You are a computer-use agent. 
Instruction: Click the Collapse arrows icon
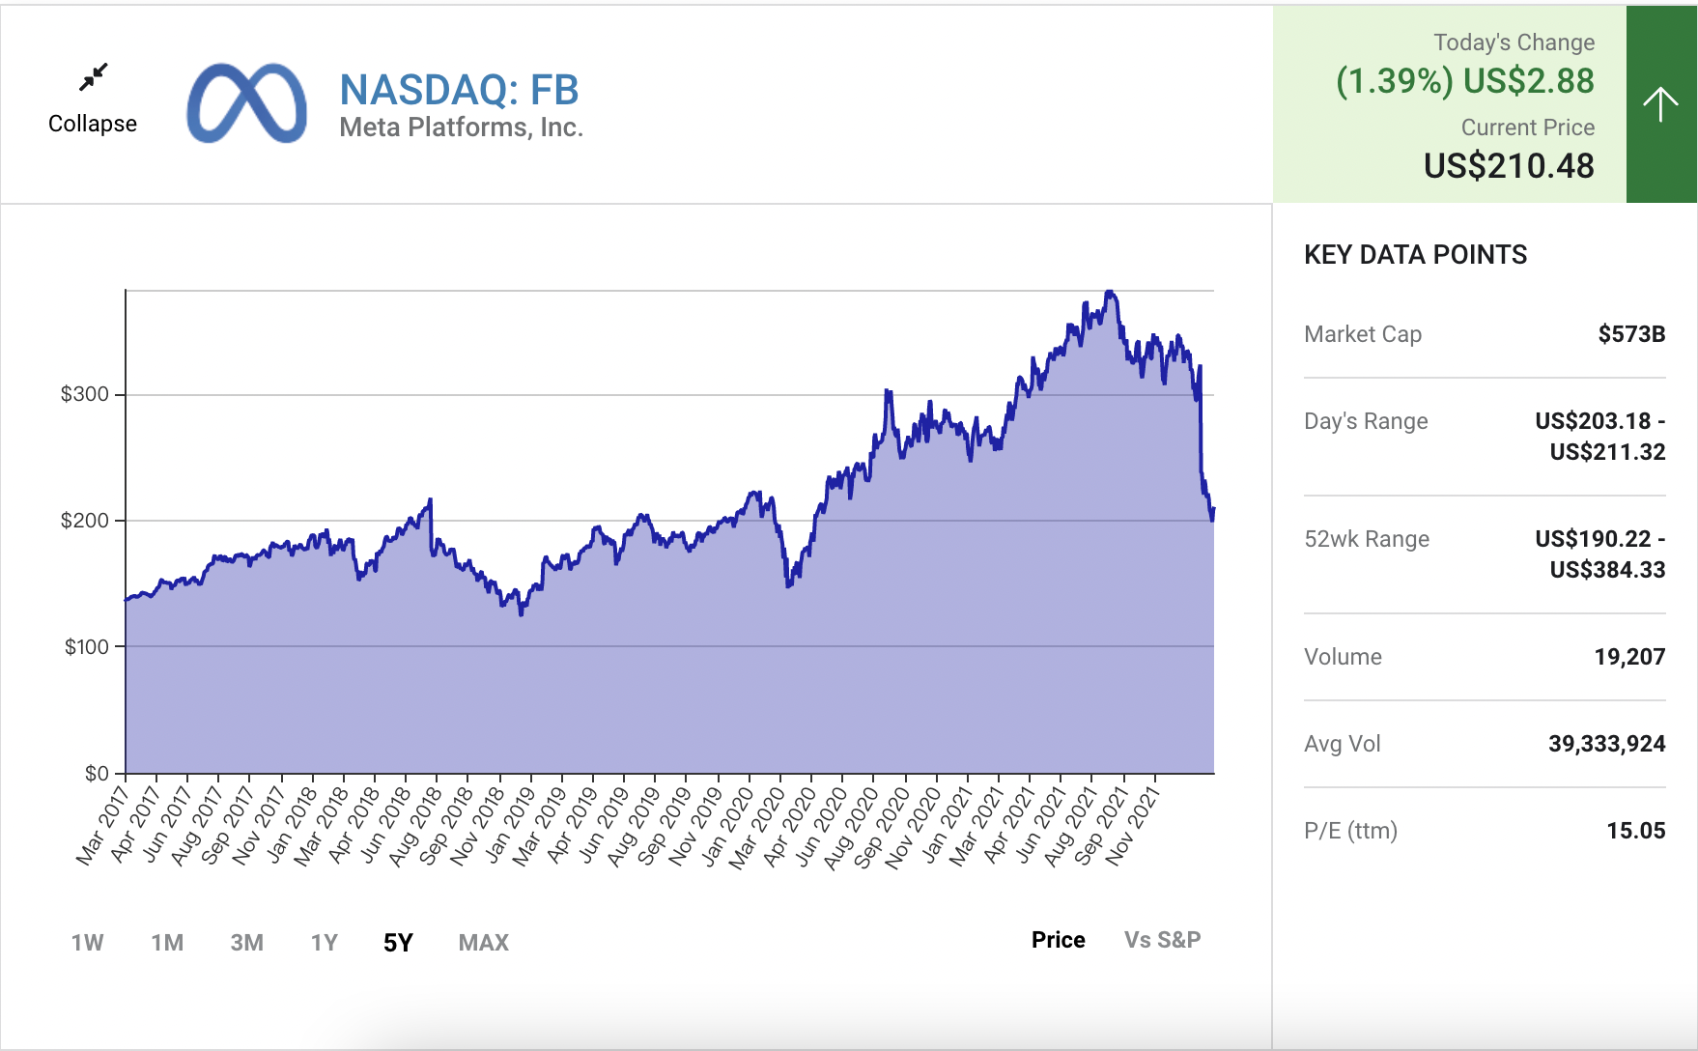[93, 77]
